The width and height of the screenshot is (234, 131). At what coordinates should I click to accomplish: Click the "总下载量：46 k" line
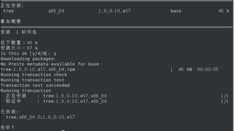(19, 43)
